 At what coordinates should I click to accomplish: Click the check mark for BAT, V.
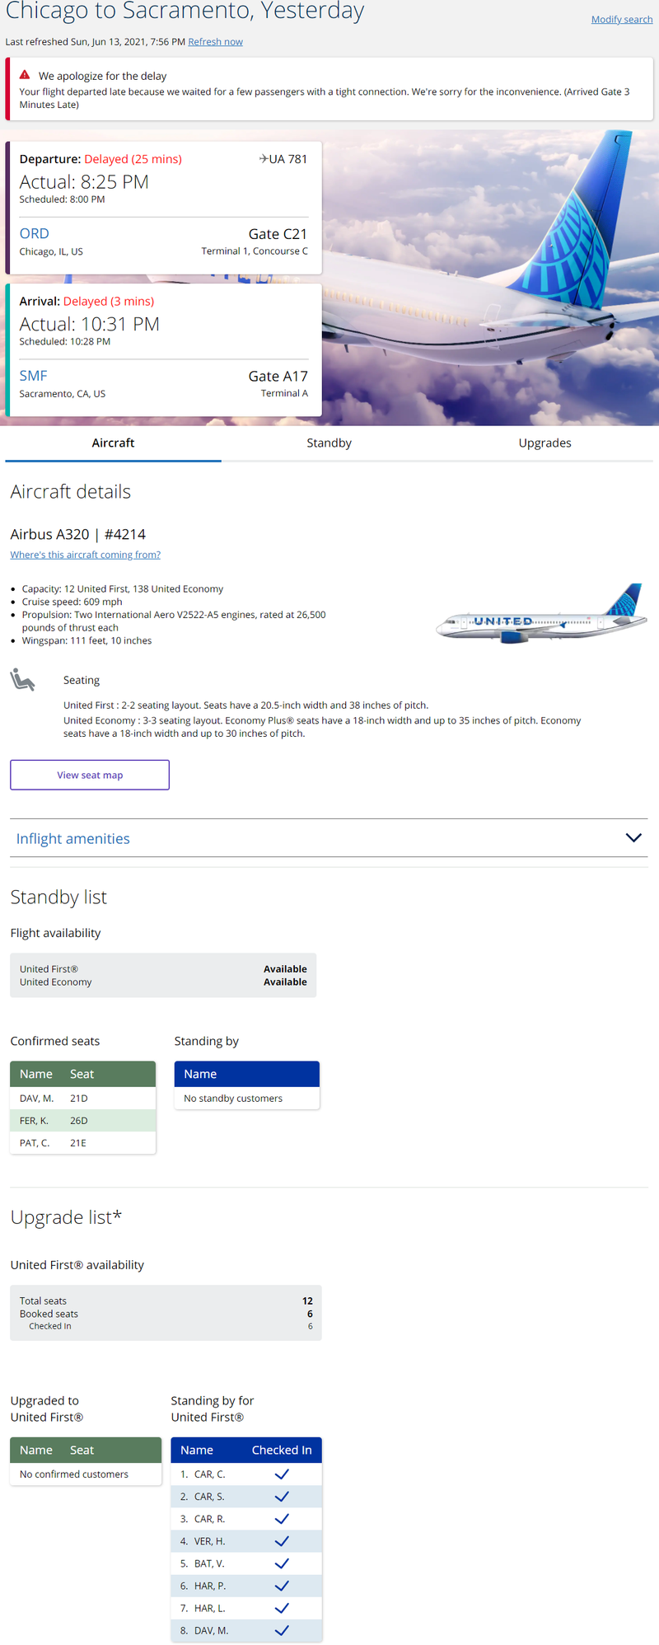tap(282, 1563)
